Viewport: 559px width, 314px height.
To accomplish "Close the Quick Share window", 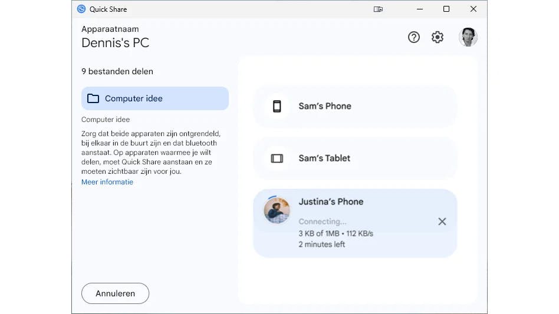I will click(473, 9).
